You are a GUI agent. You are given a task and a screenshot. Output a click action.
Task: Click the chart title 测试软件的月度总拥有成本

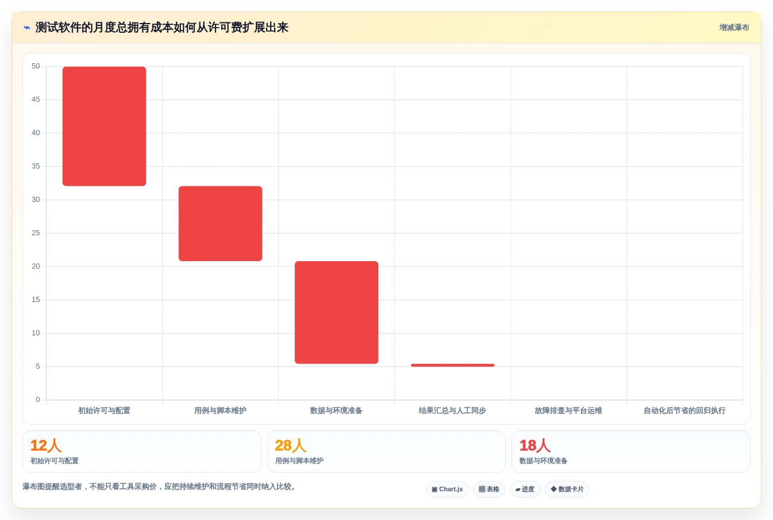(162, 28)
